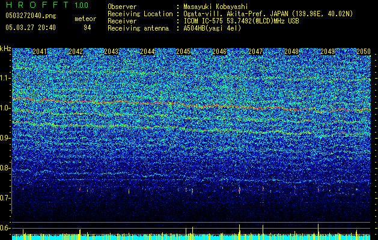378x240 pixels.
Task: Click the 'Observer' field label
Action: [x=122, y=7]
